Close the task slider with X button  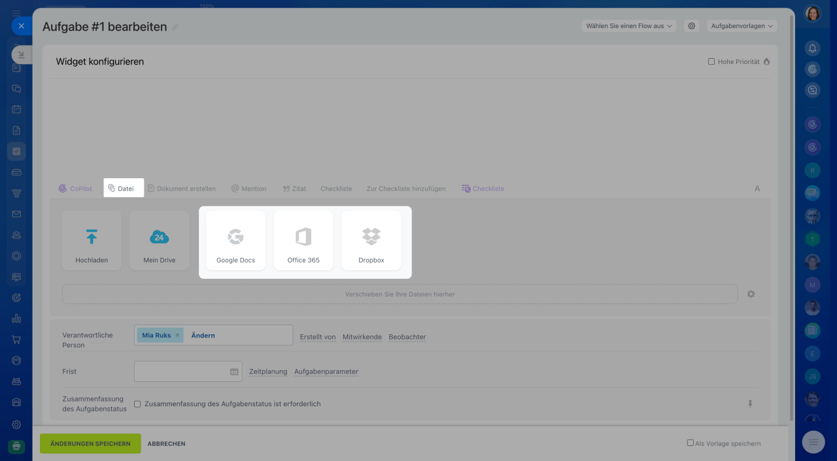click(21, 26)
